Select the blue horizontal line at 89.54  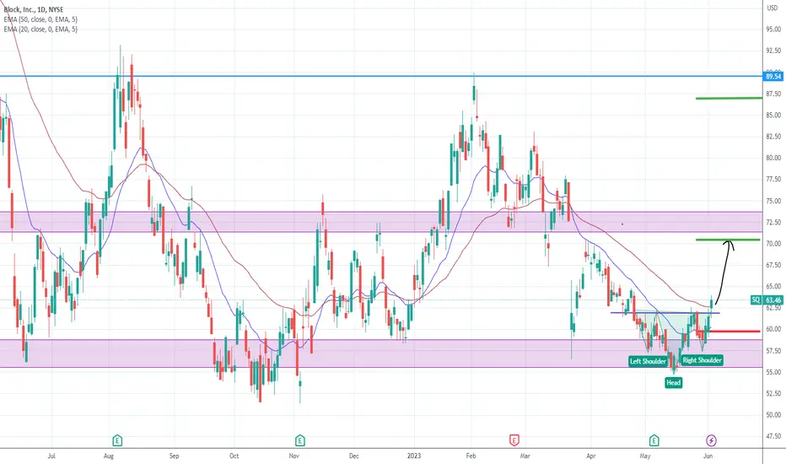[381, 76]
